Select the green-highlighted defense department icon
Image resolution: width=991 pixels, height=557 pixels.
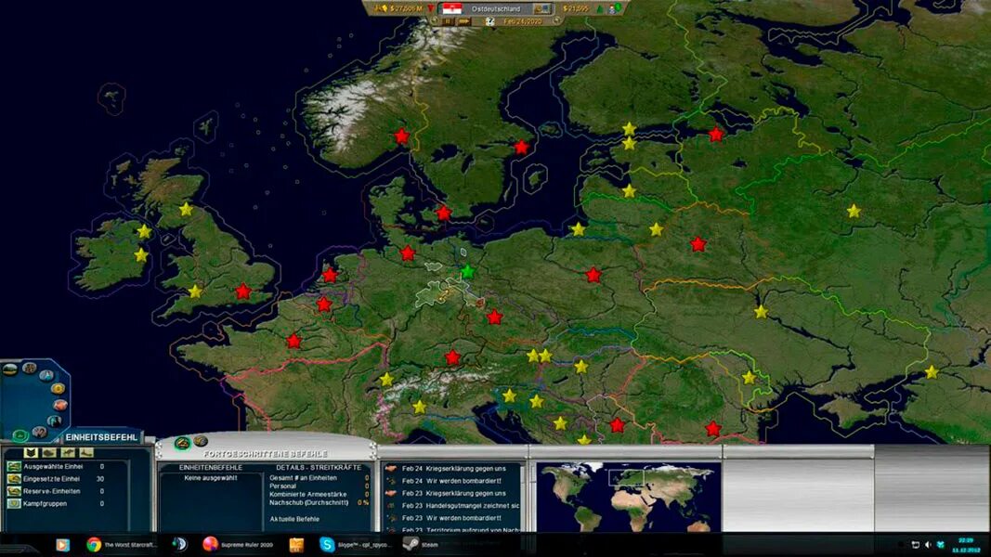point(20,435)
